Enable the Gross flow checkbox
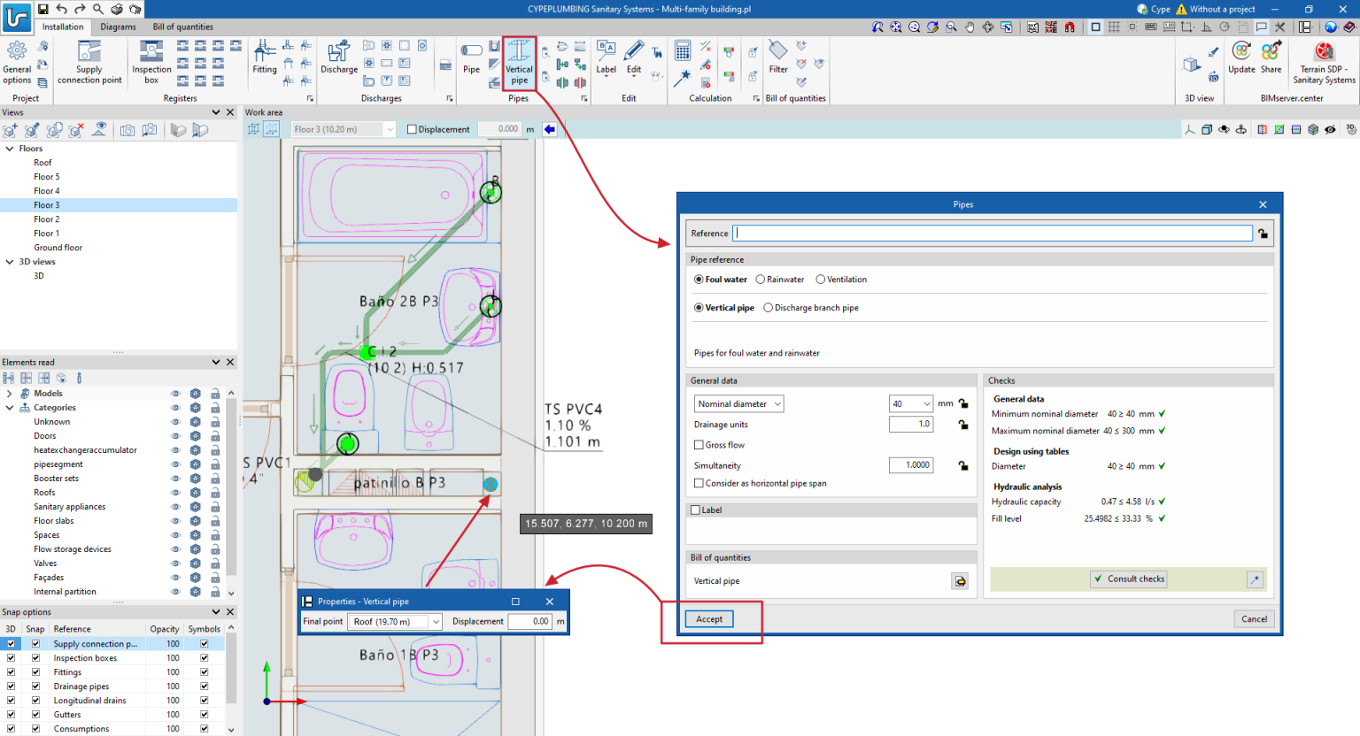1360x736 pixels. tap(699, 445)
